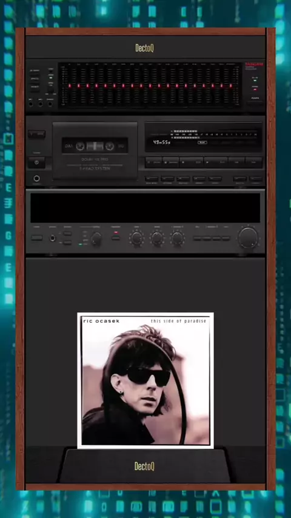Image resolution: width=291 pixels, height=518 pixels.
Task: Open the Ric Ocasek album cover
Action: (145, 380)
